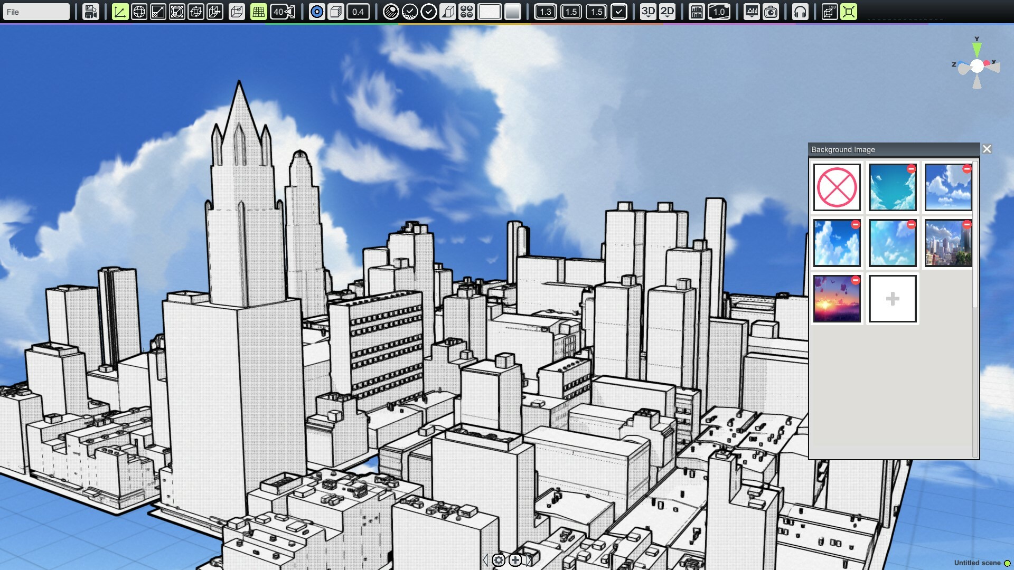
Task: Click the numbered cube dimensions icon
Action: click(830, 12)
